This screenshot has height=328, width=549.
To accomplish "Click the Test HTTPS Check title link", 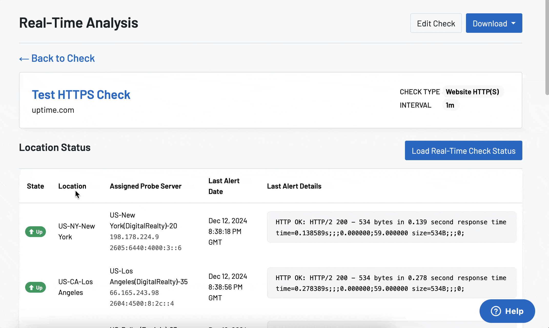I will 81,94.
